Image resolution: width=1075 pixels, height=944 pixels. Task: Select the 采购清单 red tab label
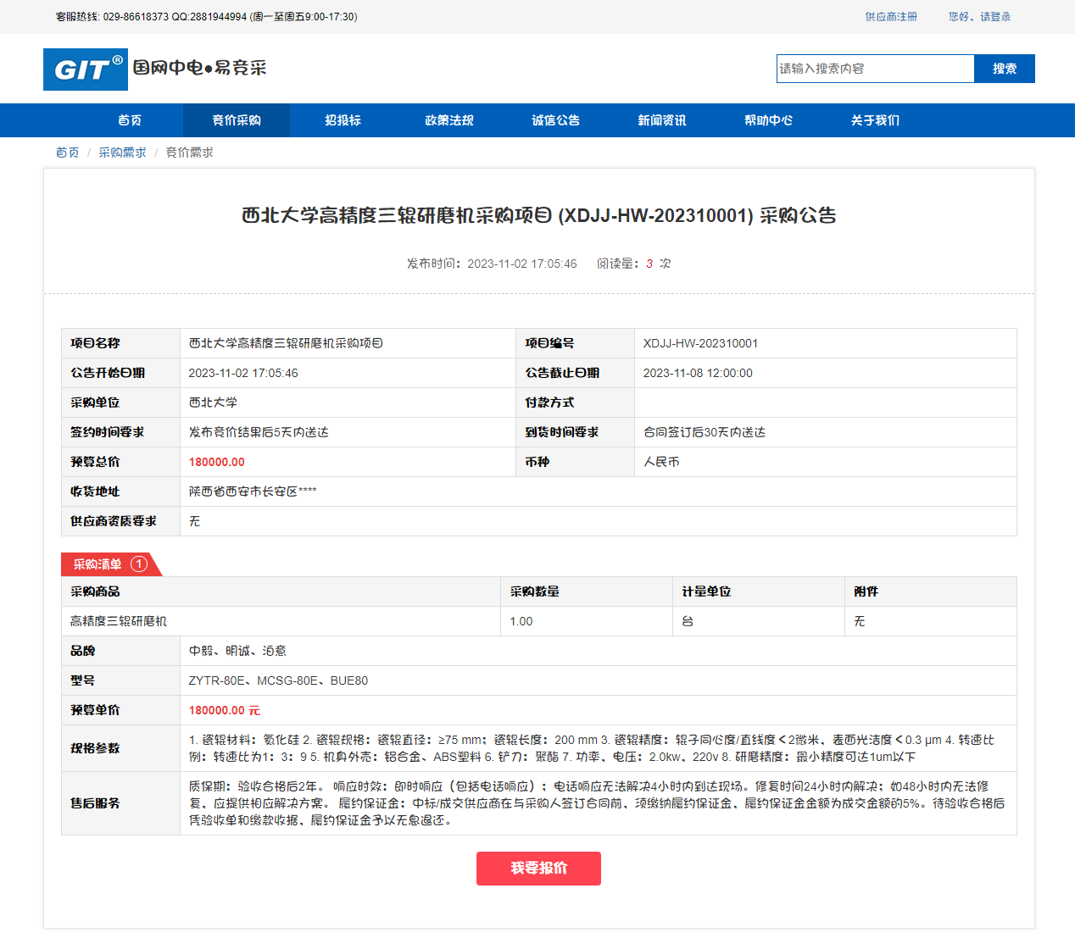pyautogui.click(x=97, y=564)
